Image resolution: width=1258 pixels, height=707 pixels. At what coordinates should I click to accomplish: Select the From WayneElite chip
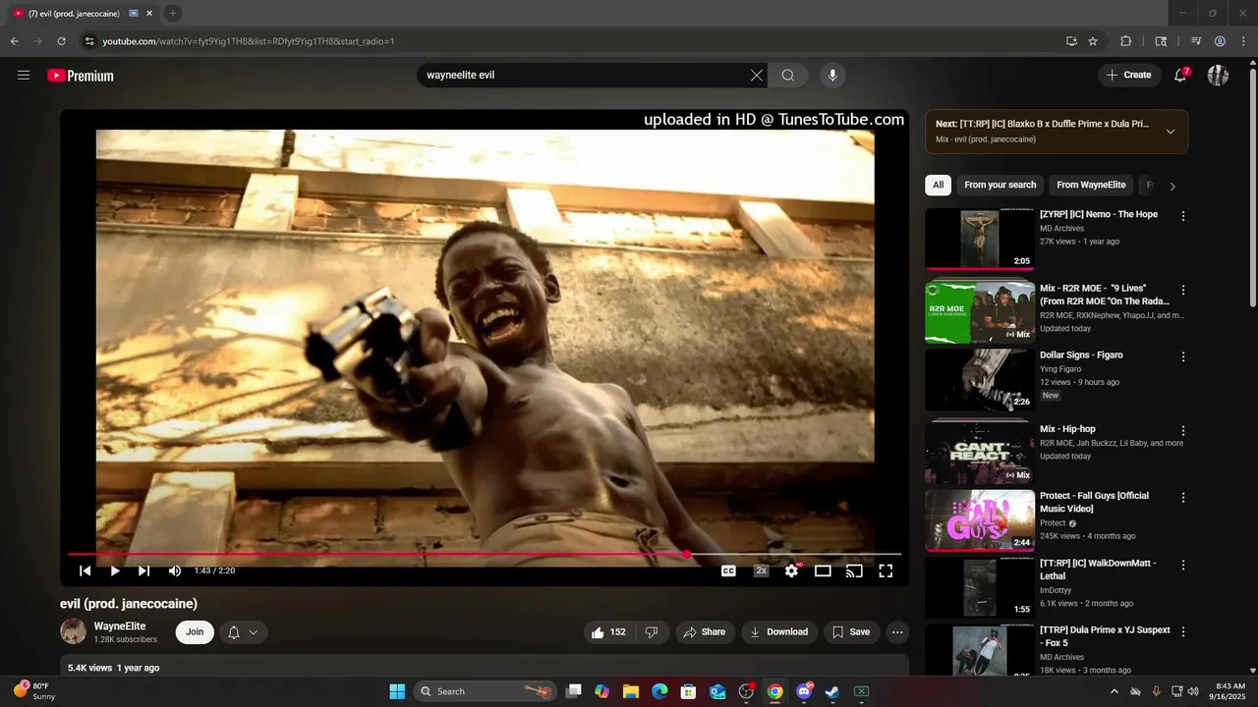point(1091,185)
